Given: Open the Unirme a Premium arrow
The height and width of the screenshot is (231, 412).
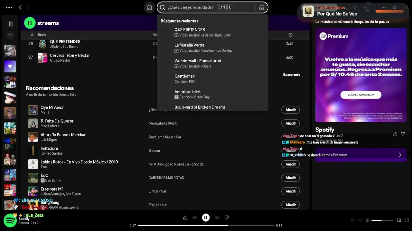Looking at the screenshot, I should tap(400, 155).
